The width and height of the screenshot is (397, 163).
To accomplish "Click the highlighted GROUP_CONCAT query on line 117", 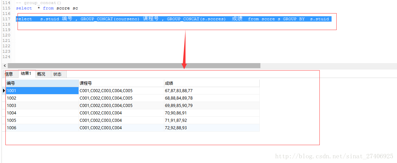I will [174, 19].
